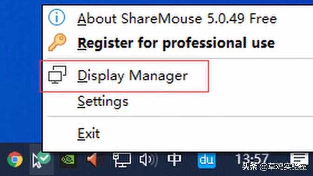This screenshot has height=176, width=313.
Task: Open the network connection tray icon
Action: click(122, 160)
